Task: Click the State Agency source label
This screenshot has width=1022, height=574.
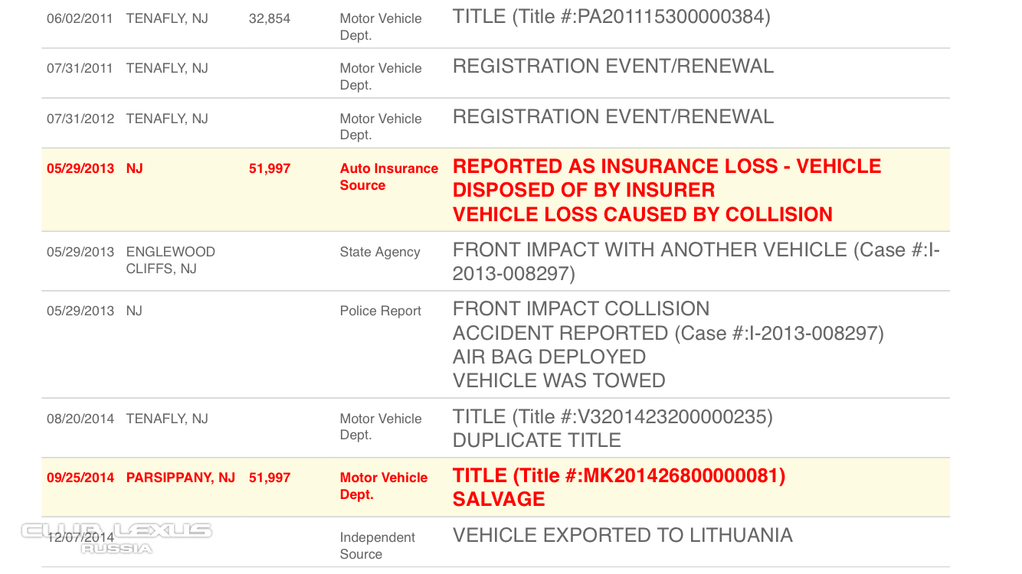Action: [380, 252]
